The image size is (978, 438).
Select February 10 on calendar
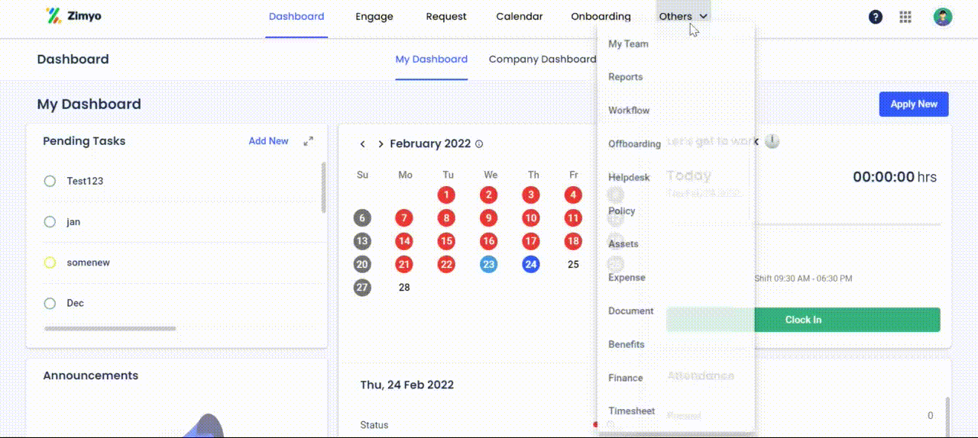coord(531,218)
